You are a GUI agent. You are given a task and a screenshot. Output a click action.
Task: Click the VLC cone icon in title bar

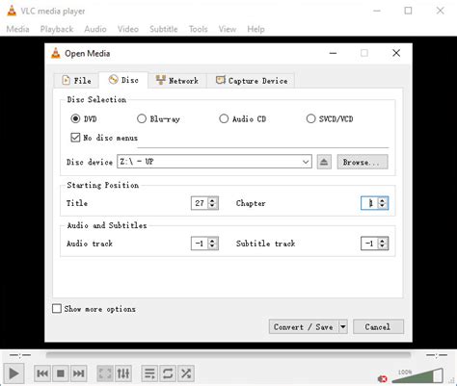[12, 11]
